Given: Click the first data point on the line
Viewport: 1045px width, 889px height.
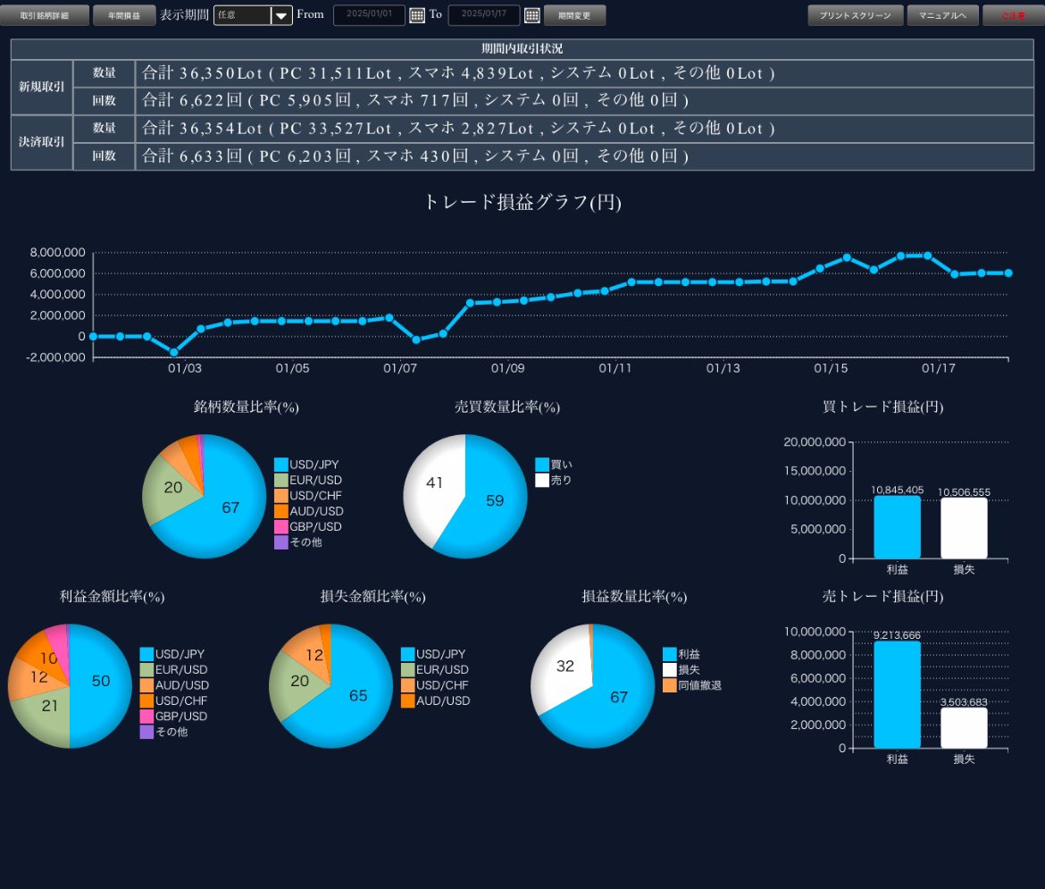Looking at the screenshot, I should [x=93, y=336].
